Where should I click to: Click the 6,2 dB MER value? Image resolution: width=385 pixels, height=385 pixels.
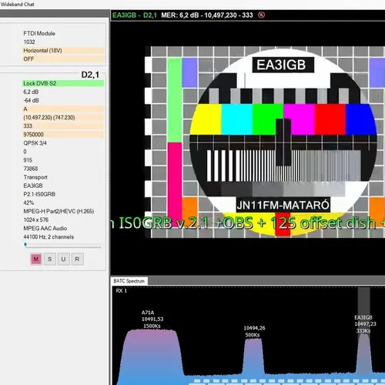(x=31, y=92)
